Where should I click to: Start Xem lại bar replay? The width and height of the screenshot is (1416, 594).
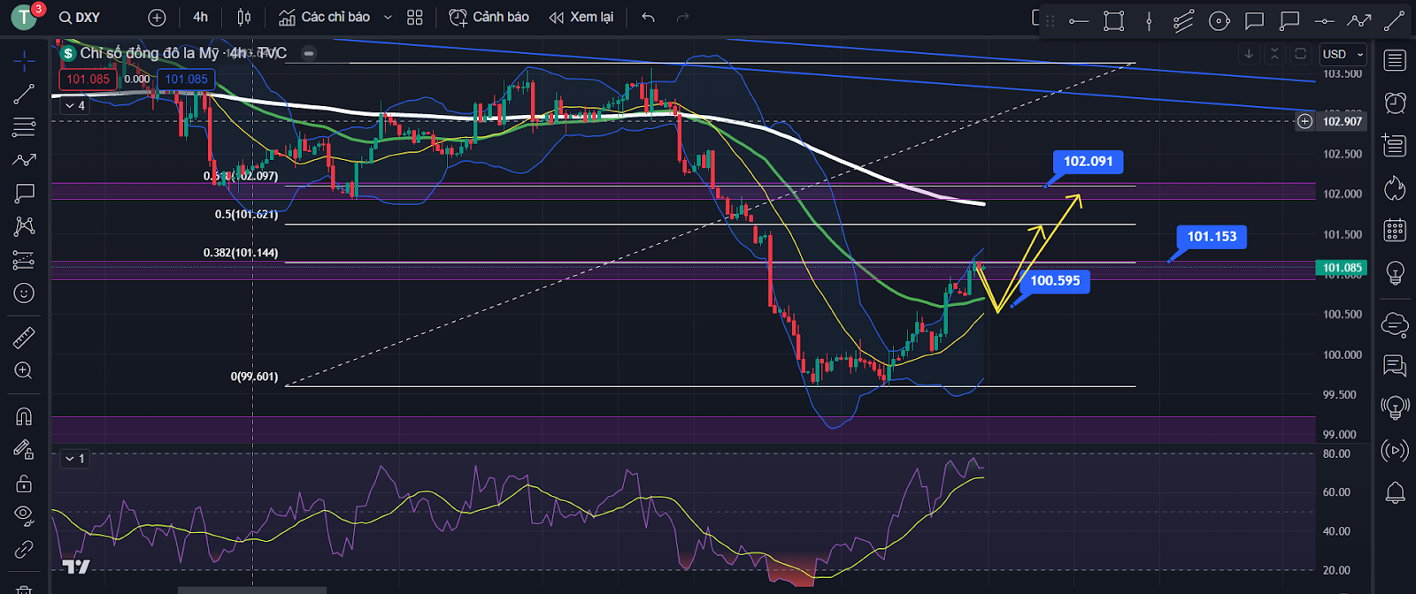click(x=581, y=17)
